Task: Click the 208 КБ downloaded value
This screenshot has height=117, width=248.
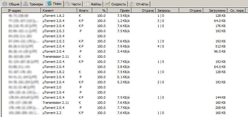Action: 220,108
